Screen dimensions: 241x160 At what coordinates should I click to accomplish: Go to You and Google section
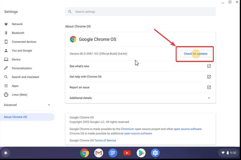(22, 51)
